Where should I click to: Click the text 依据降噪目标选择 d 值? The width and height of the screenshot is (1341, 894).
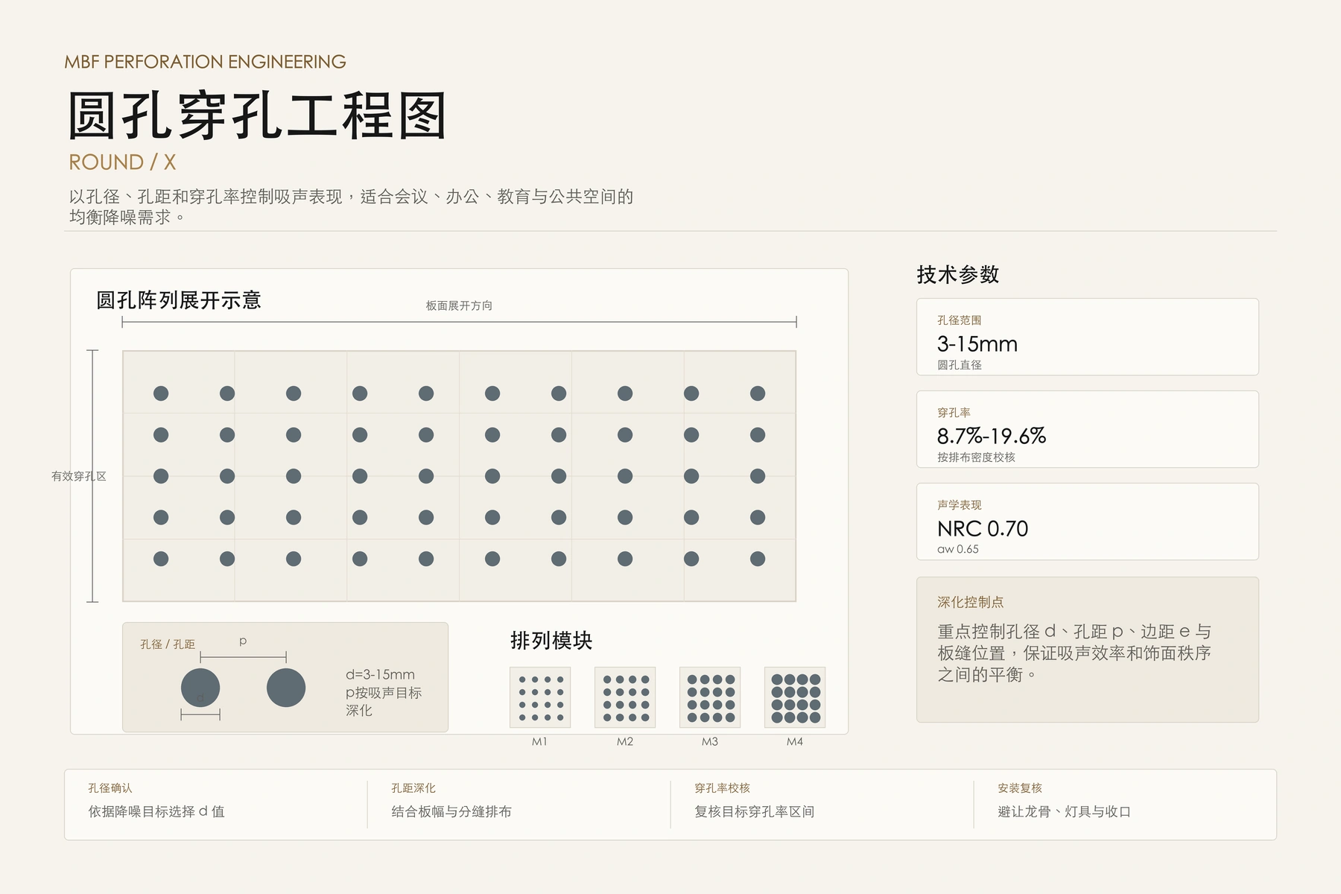coord(156,812)
